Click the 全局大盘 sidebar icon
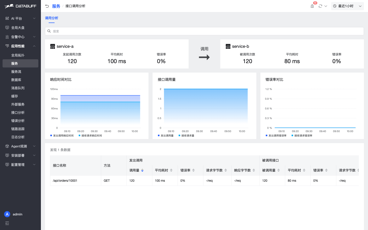This screenshot has width=368, height=230. (7, 28)
